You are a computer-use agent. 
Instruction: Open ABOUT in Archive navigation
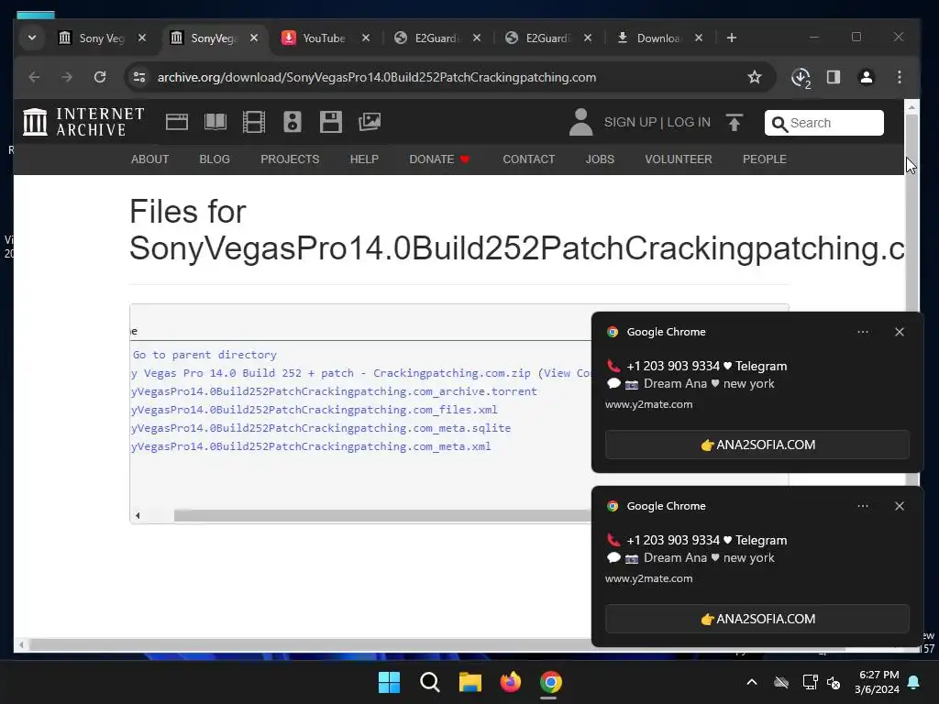pos(149,159)
